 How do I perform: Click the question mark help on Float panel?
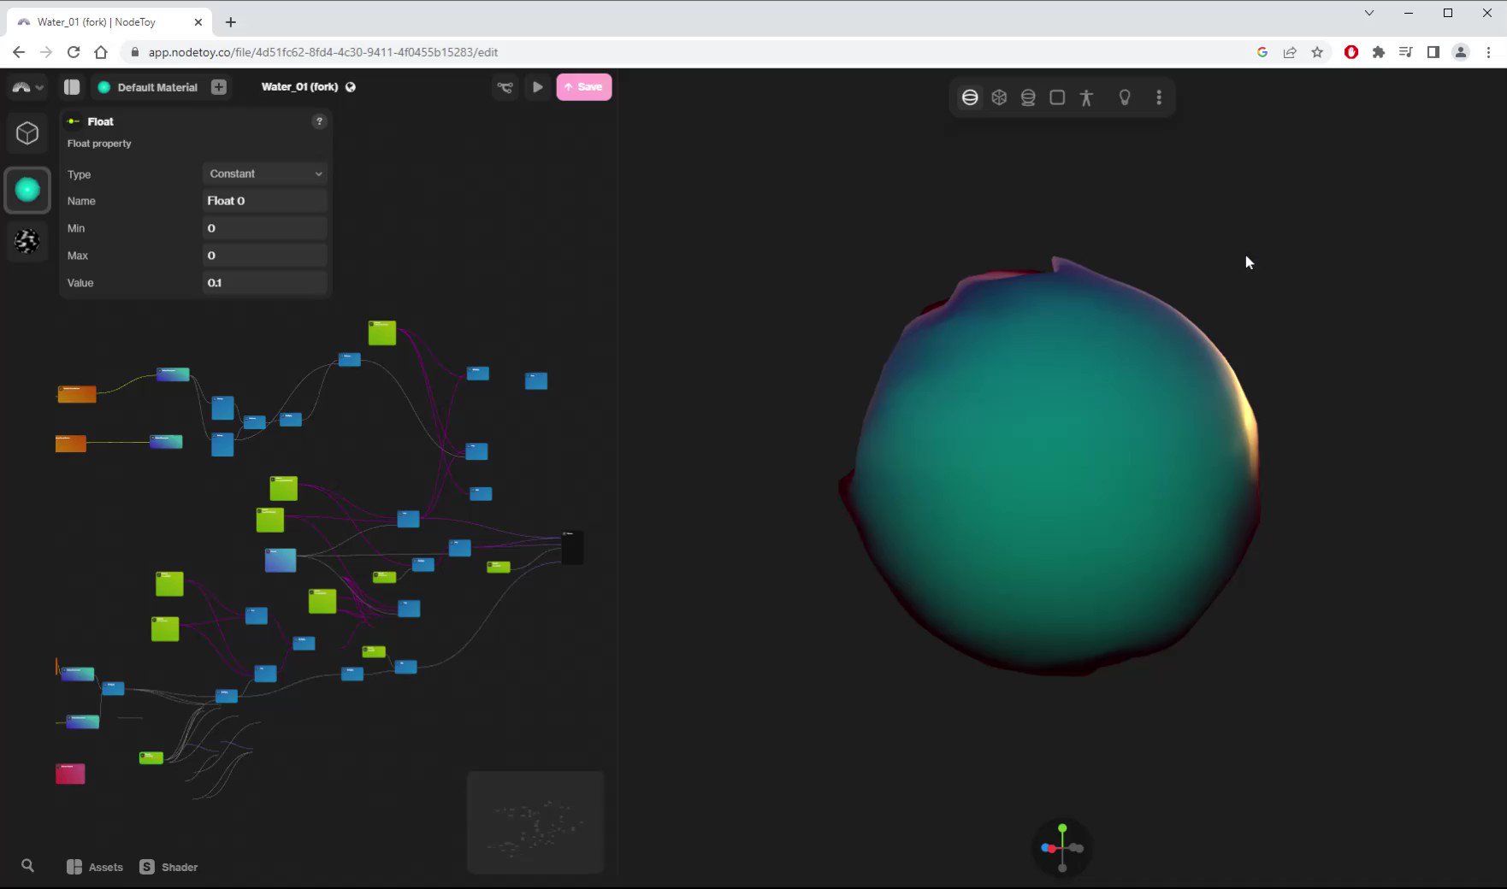tap(319, 121)
